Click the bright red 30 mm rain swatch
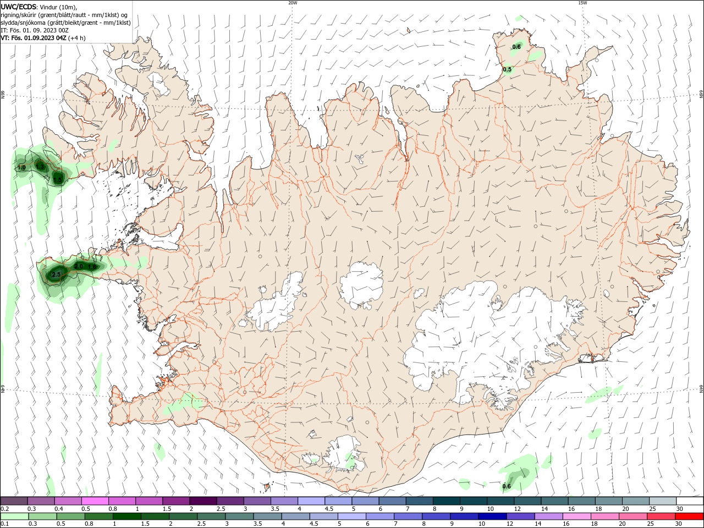704x528 pixels. tap(689, 516)
